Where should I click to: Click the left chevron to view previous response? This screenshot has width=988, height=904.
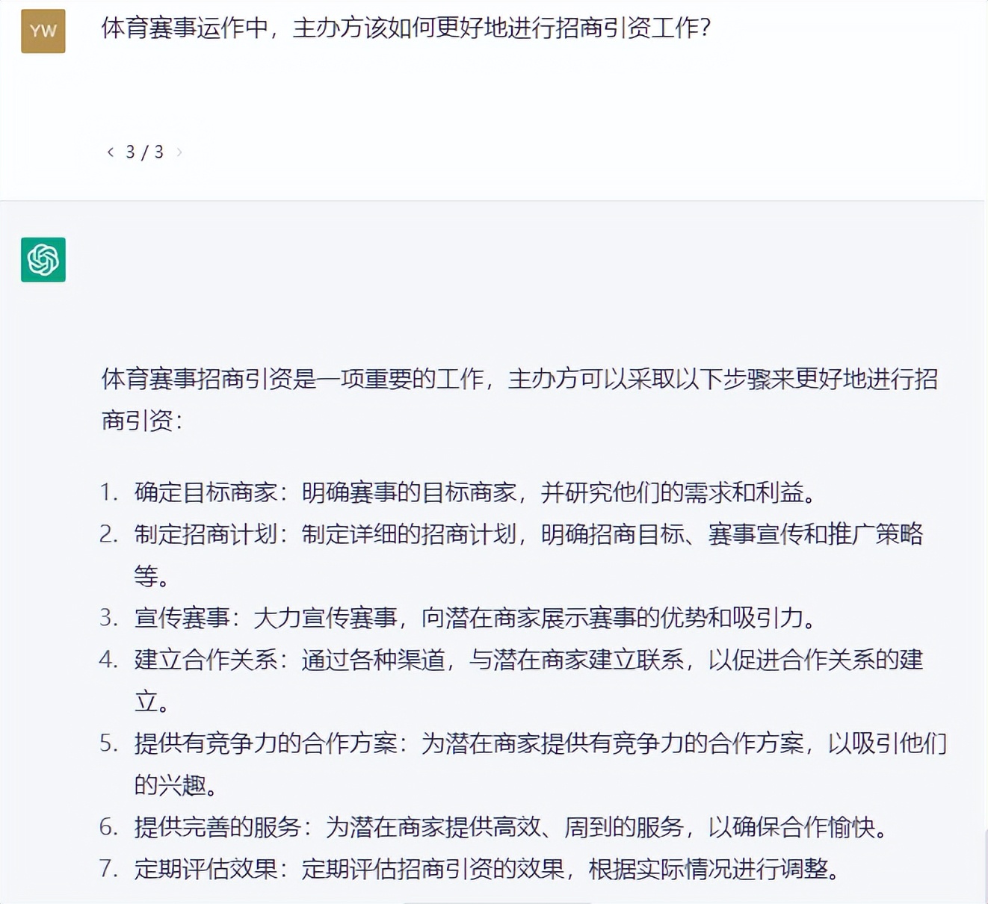tap(109, 152)
